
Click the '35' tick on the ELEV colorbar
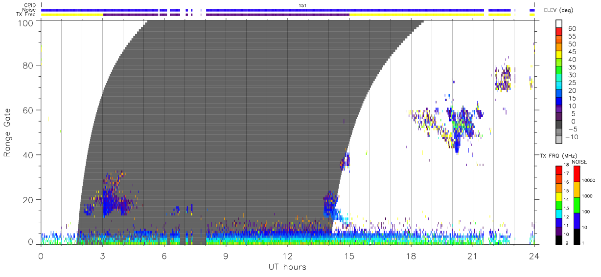coord(572,67)
